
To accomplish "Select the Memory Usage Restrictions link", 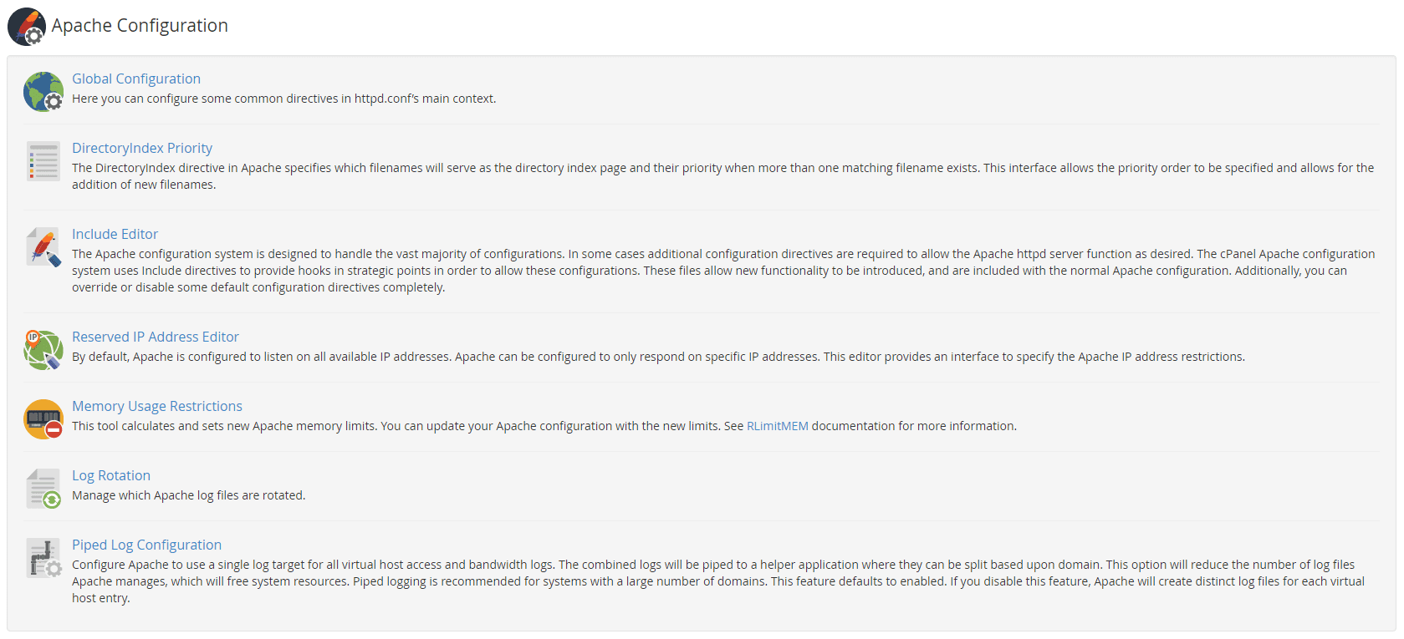I will [157, 406].
